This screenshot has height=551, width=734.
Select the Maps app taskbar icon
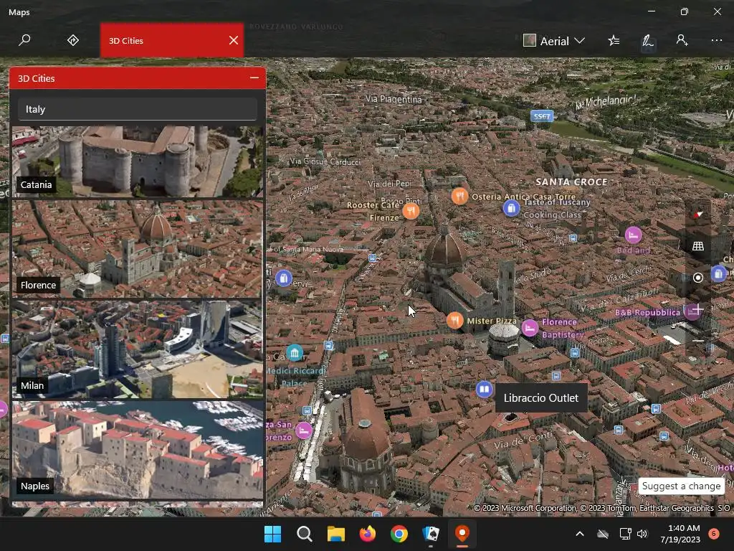[462, 534]
